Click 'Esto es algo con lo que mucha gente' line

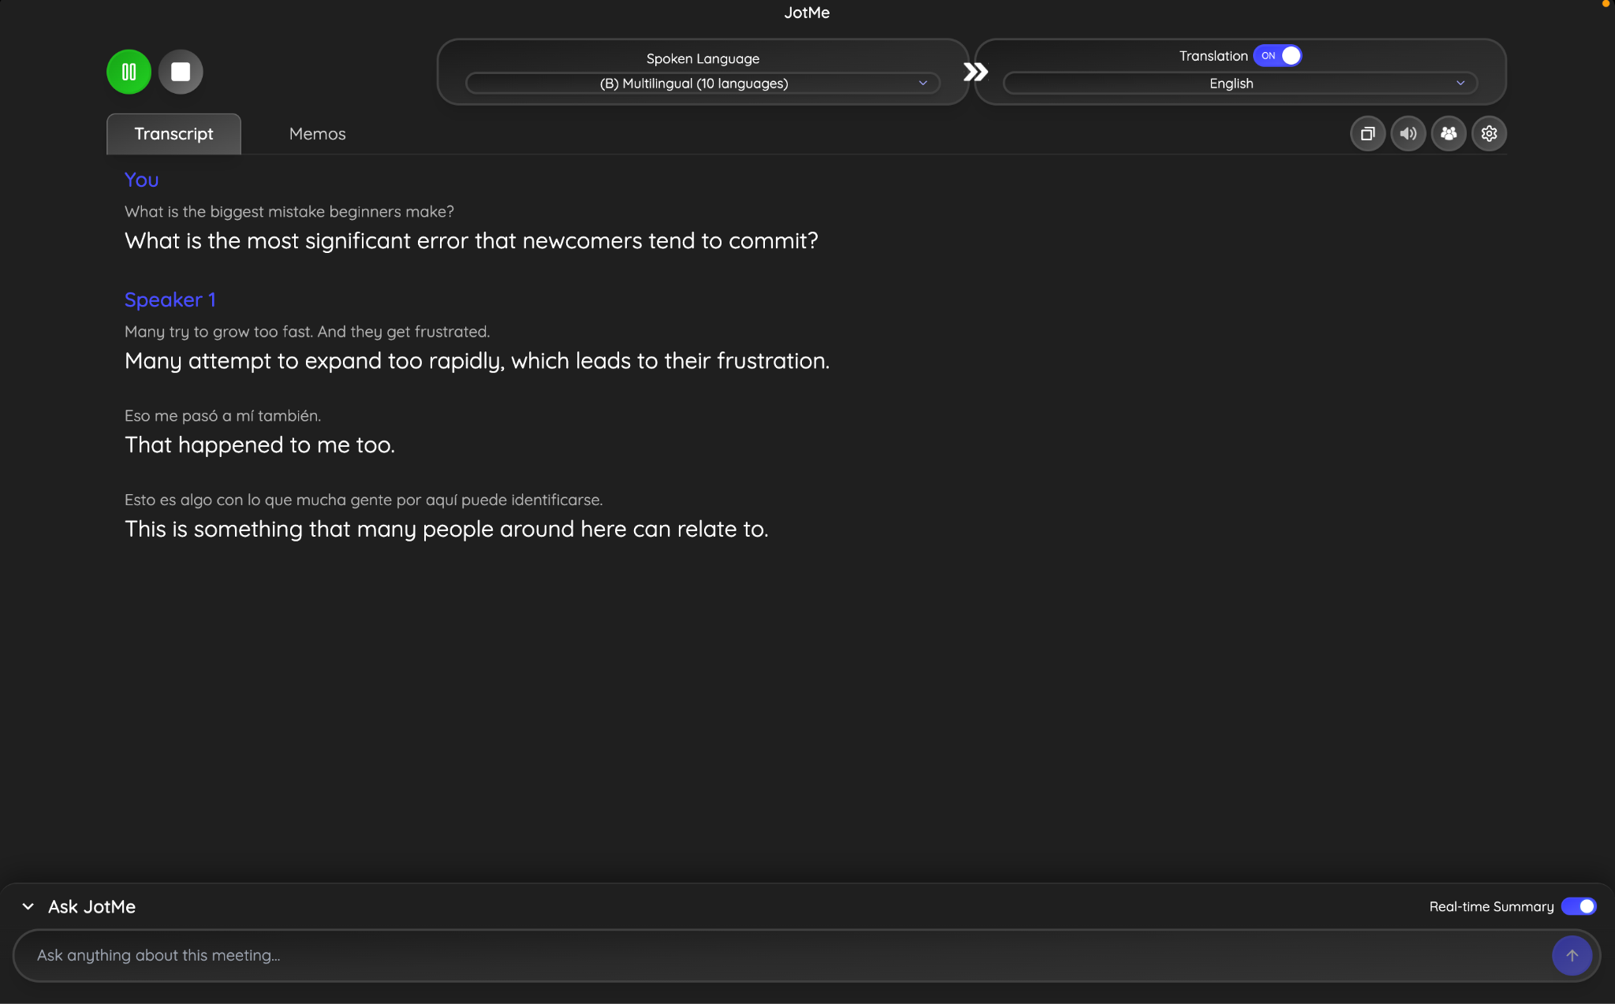(364, 500)
